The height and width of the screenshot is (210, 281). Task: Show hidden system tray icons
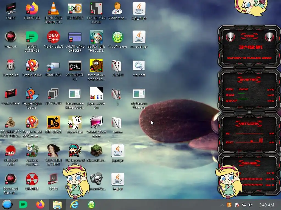click(222, 205)
